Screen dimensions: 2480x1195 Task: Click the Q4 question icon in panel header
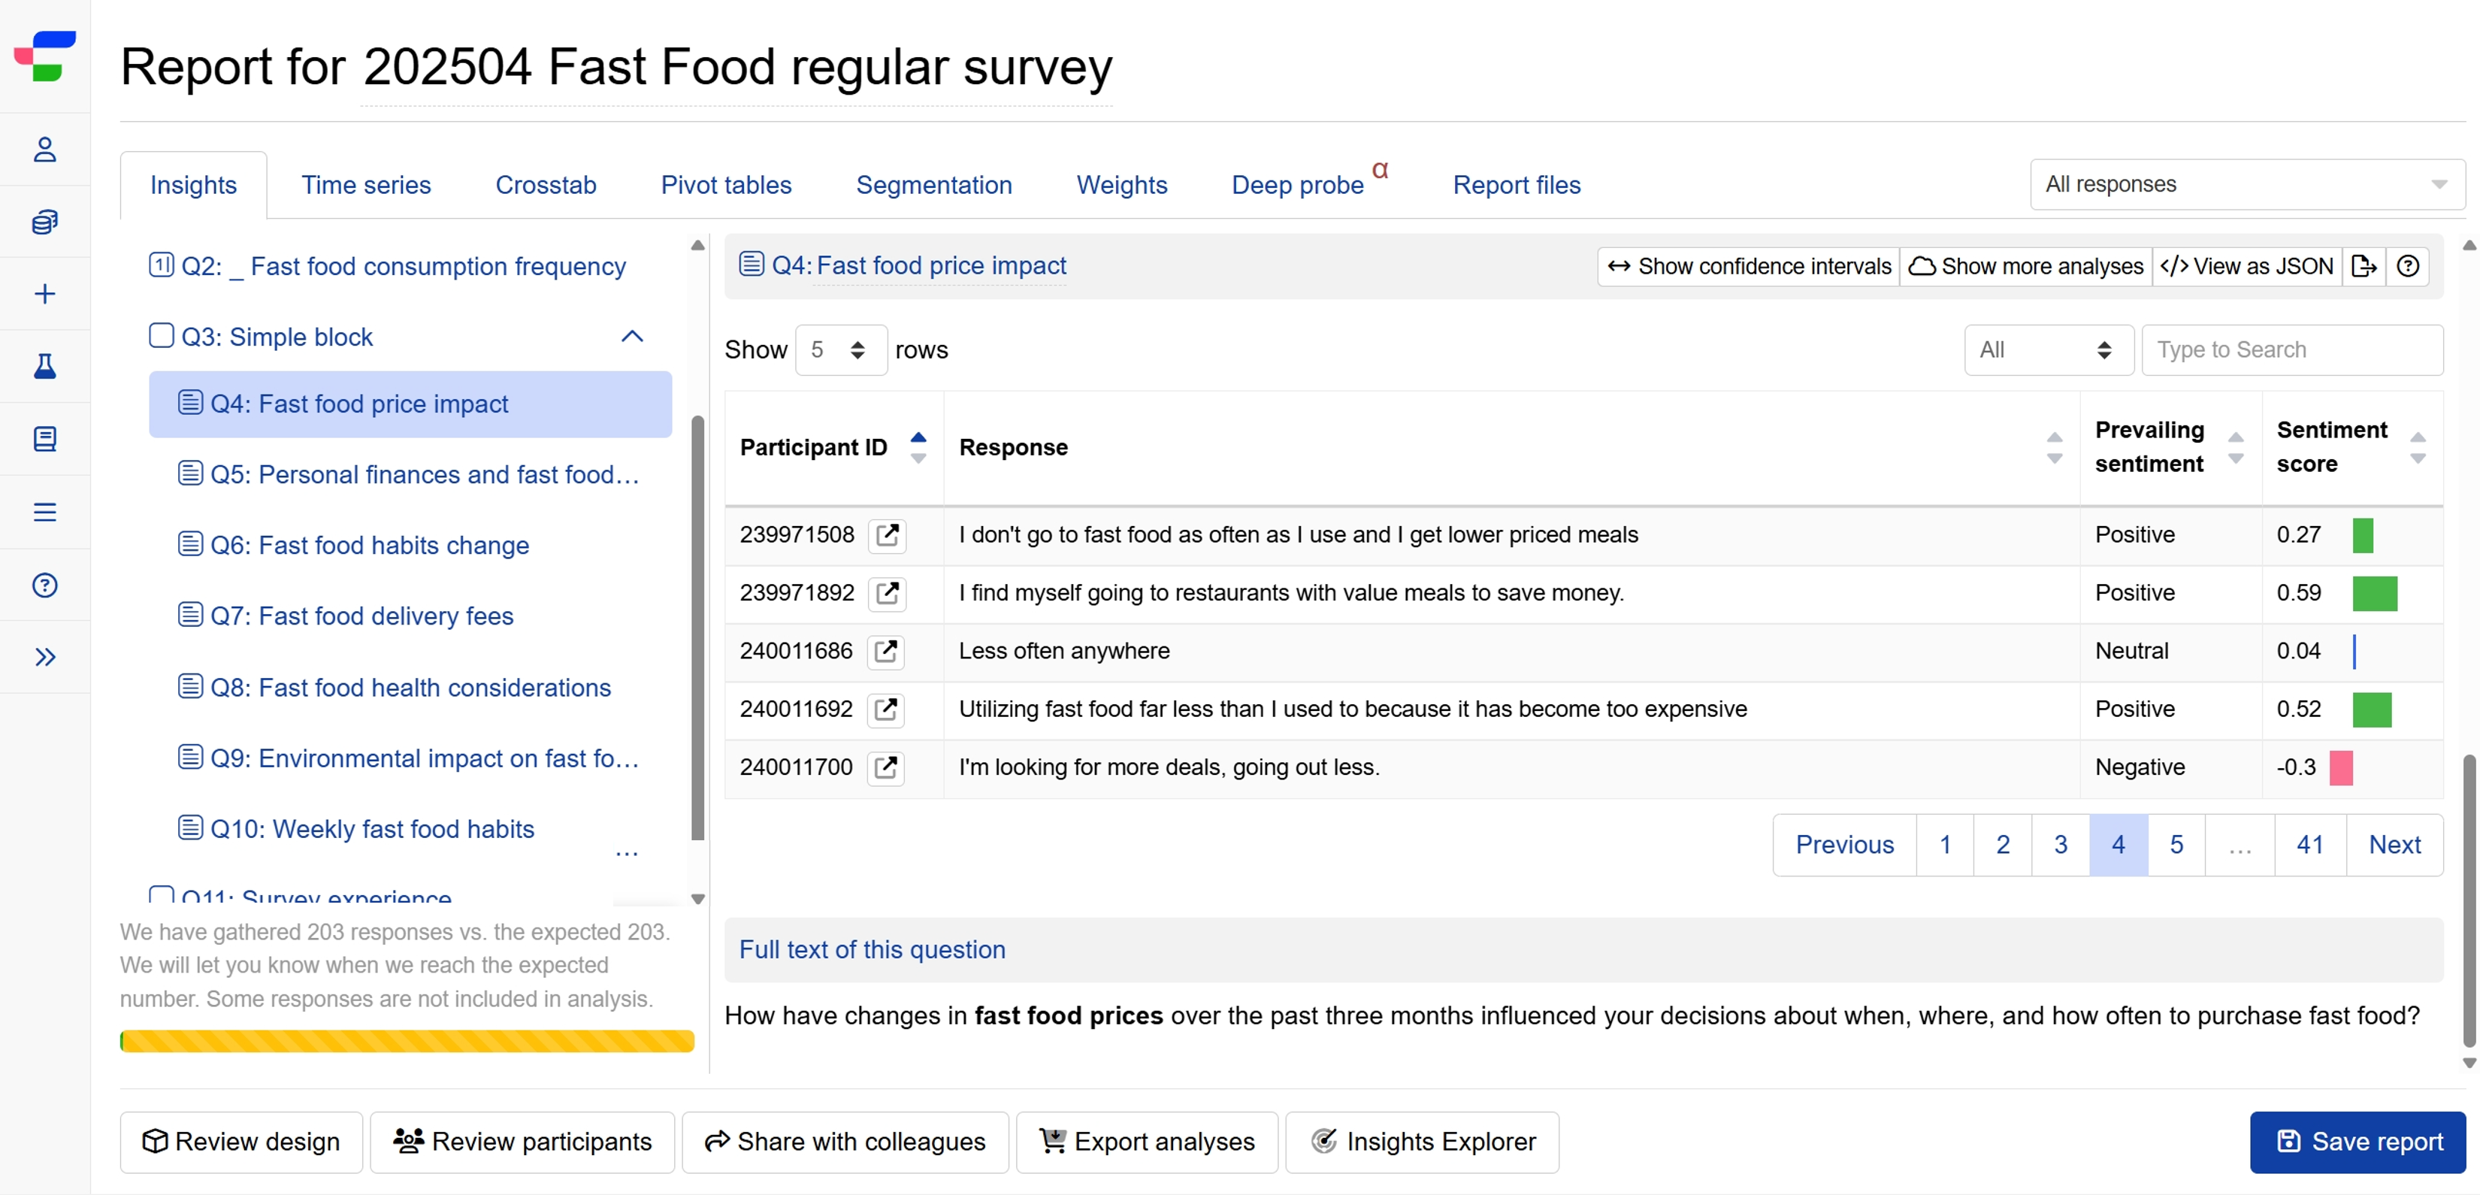(x=752, y=264)
